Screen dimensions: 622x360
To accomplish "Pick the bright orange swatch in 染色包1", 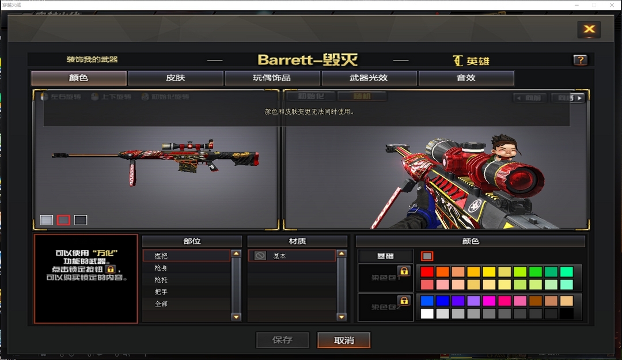I will [x=442, y=271].
